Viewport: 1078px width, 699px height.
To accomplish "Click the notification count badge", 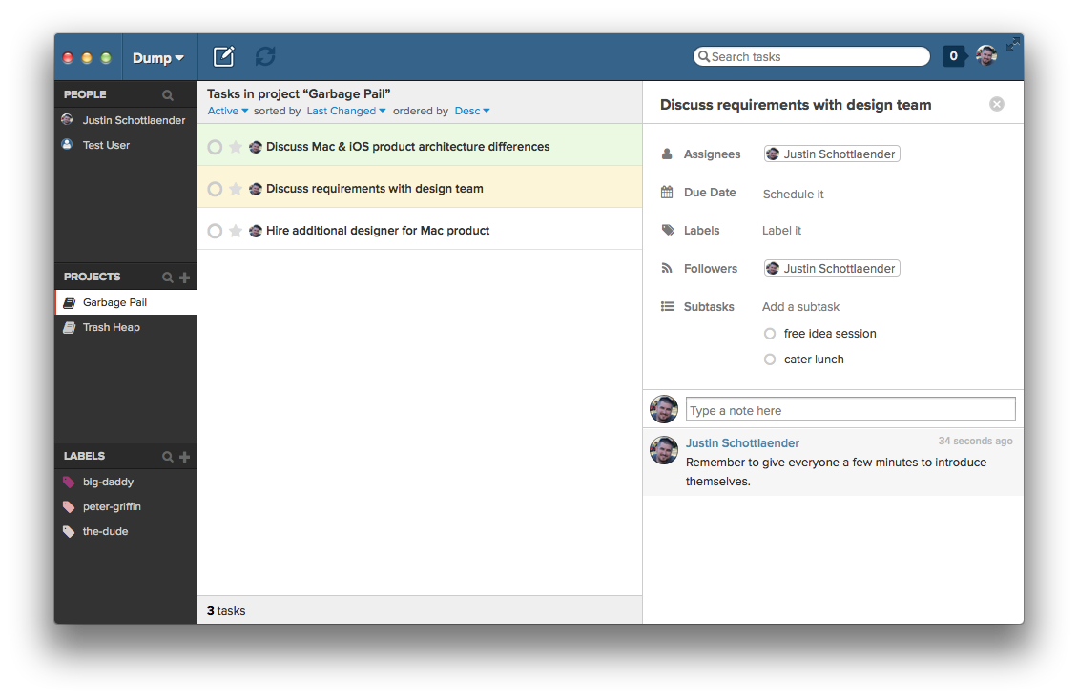I will pos(953,56).
